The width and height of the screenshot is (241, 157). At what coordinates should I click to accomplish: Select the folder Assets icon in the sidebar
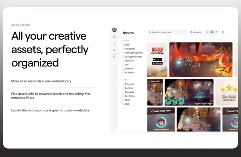coord(114,50)
